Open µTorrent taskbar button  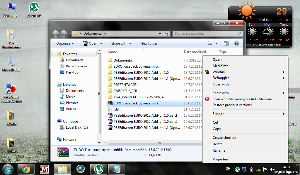point(99,169)
